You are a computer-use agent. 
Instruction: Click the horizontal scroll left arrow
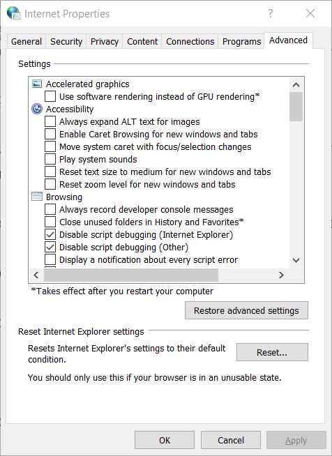[36, 275]
